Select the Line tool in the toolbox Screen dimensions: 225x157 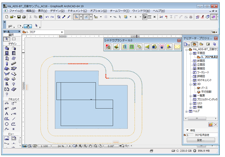14,119
